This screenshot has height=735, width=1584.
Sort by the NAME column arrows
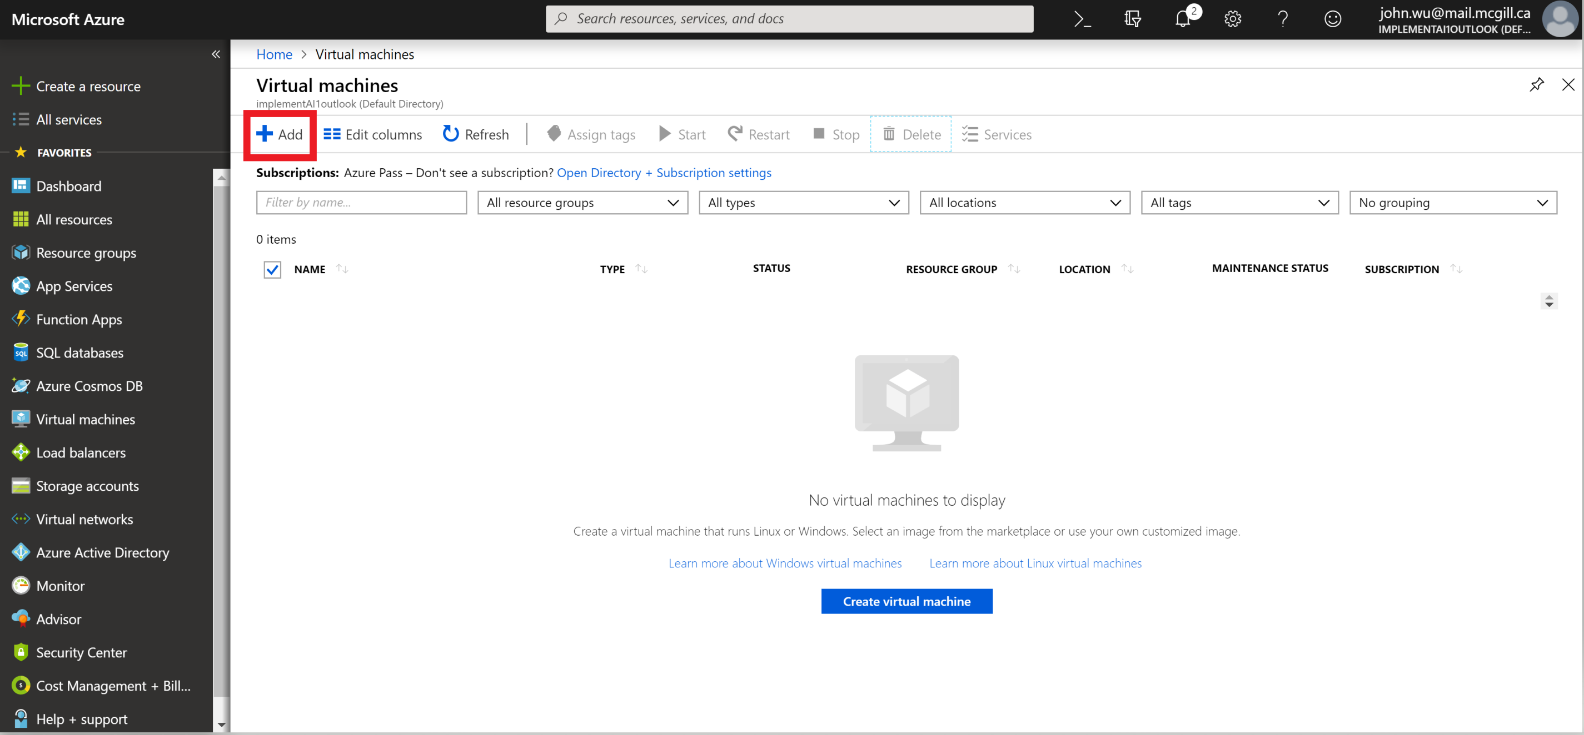[342, 269]
